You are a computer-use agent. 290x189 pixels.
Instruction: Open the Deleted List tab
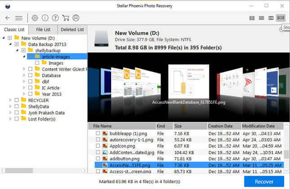pyautogui.click(x=72, y=30)
